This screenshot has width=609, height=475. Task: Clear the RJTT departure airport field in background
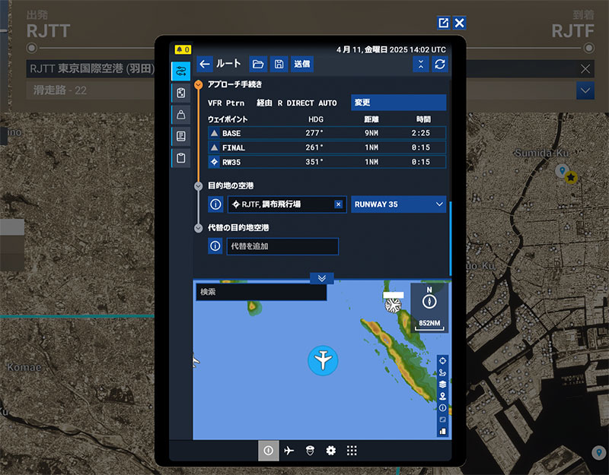(x=585, y=69)
